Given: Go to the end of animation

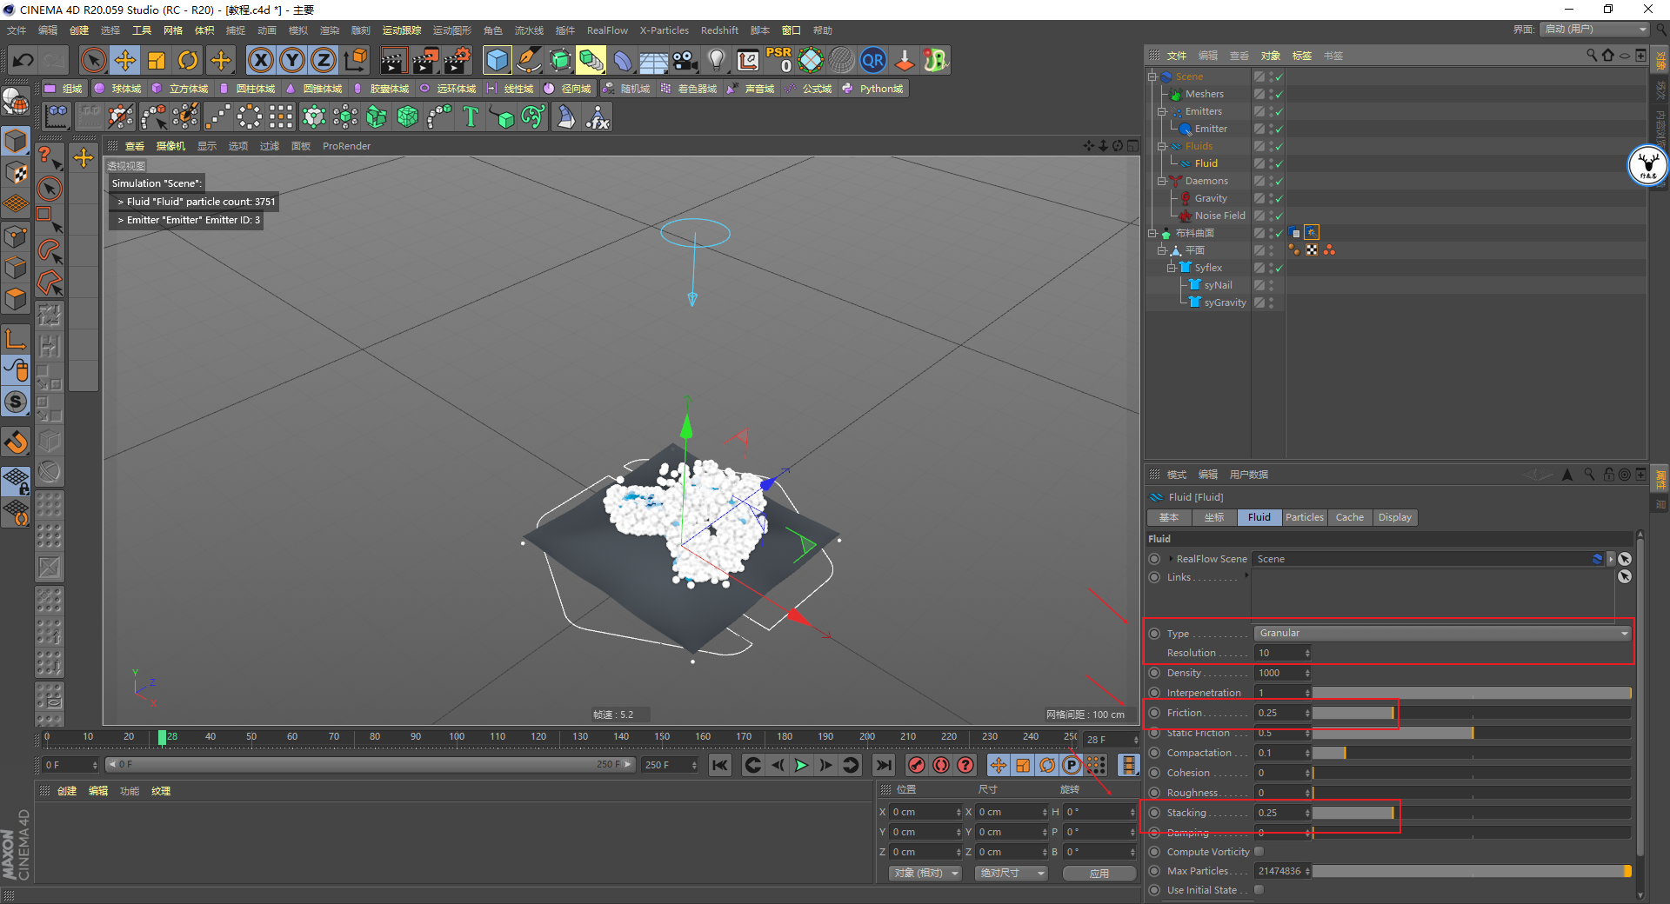Looking at the screenshot, I should click(x=884, y=765).
